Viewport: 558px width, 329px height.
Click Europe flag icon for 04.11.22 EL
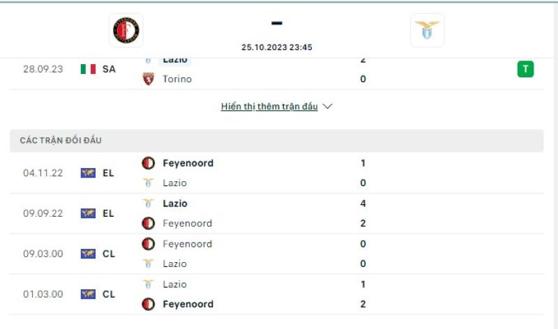(88, 173)
